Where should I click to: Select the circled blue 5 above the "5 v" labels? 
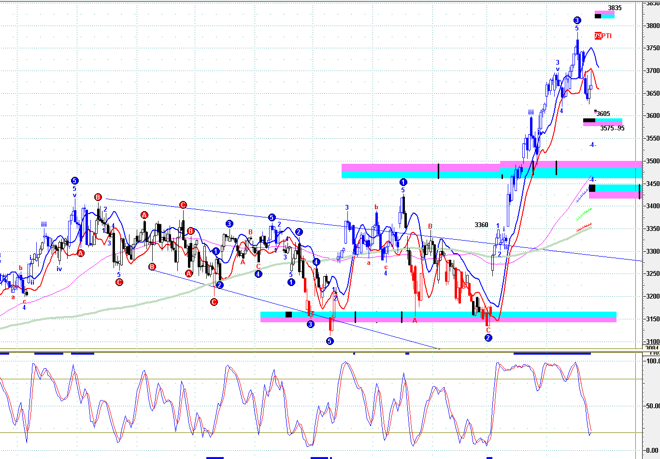click(x=74, y=180)
